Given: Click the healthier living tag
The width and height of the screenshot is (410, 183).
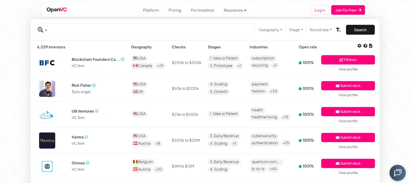Looking at the screenshot, I should pyautogui.click(x=264, y=117).
